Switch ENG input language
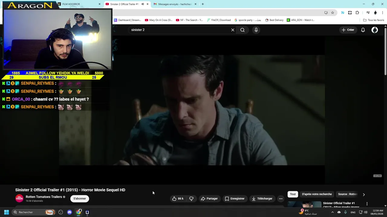 pos(353,212)
